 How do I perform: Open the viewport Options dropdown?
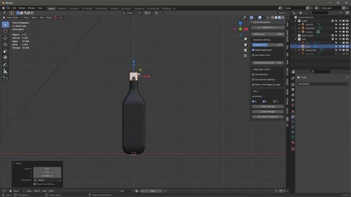point(283,13)
